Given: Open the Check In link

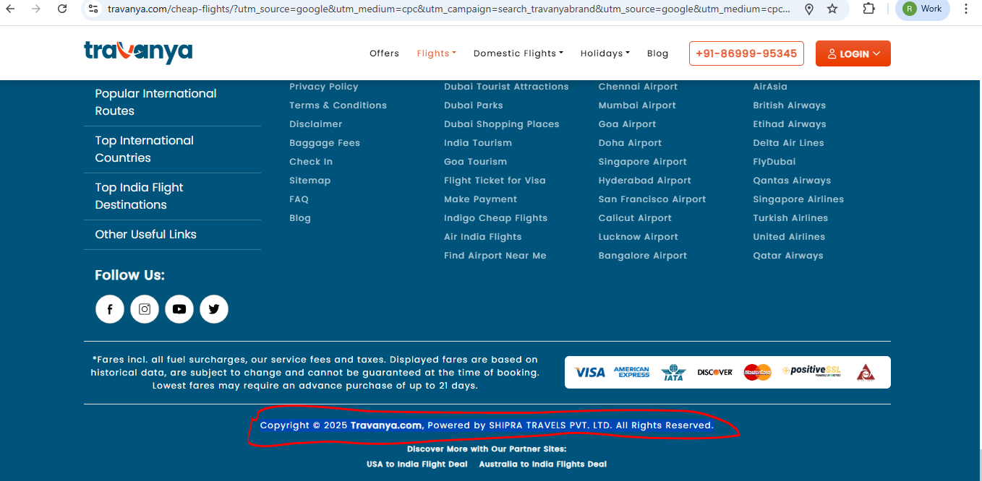Looking at the screenshot, I should point(311,162).
